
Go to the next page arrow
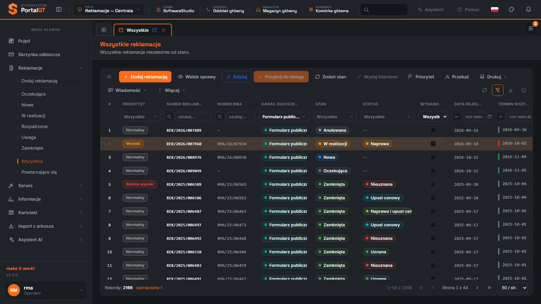477,288
